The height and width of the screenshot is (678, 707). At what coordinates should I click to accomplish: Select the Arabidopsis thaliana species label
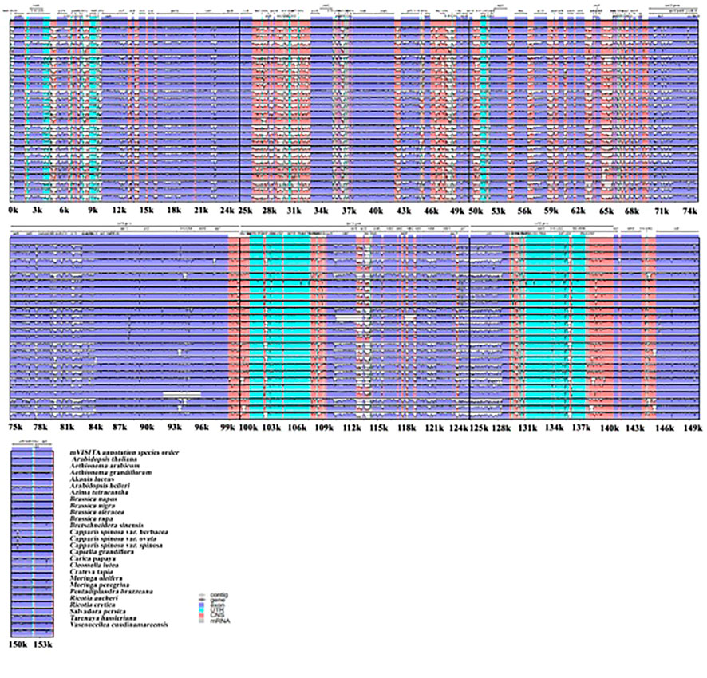coord(105,459)
